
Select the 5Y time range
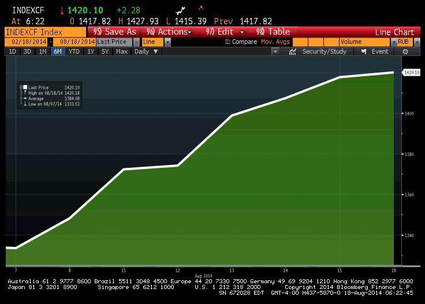(105, 51)
